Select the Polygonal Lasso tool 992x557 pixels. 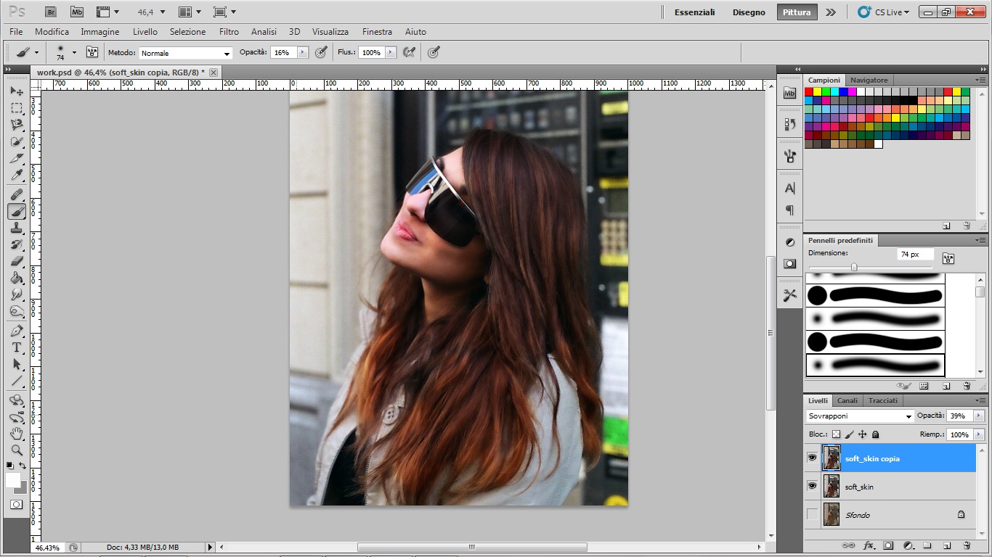tap(17, 125)
